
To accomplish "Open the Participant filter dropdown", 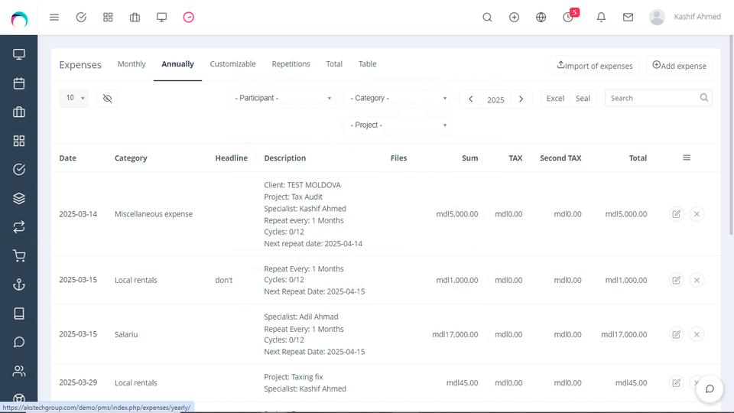I will pos(282,99).
